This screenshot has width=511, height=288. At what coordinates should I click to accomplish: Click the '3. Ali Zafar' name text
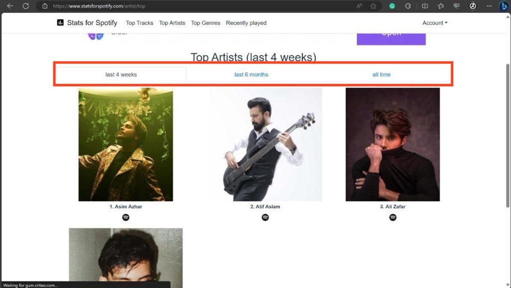tap(393, 207)
